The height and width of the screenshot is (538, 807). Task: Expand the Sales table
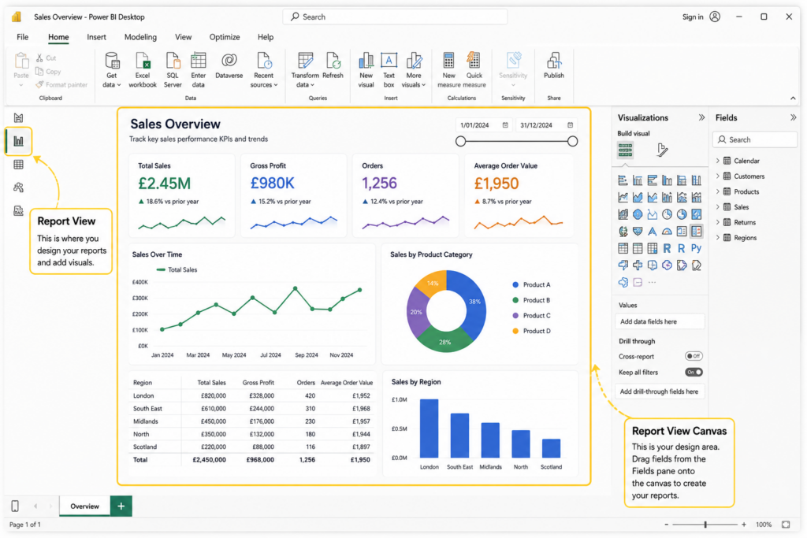point(718,207)
